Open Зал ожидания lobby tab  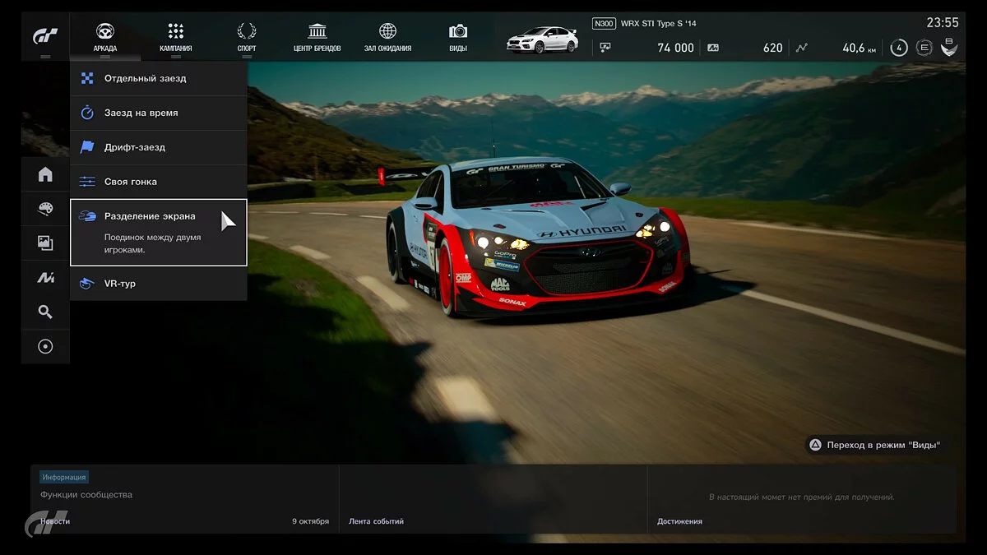[x=387, y=38]
